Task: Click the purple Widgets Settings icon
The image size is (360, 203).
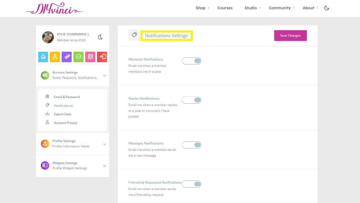Action: point(45,165)
